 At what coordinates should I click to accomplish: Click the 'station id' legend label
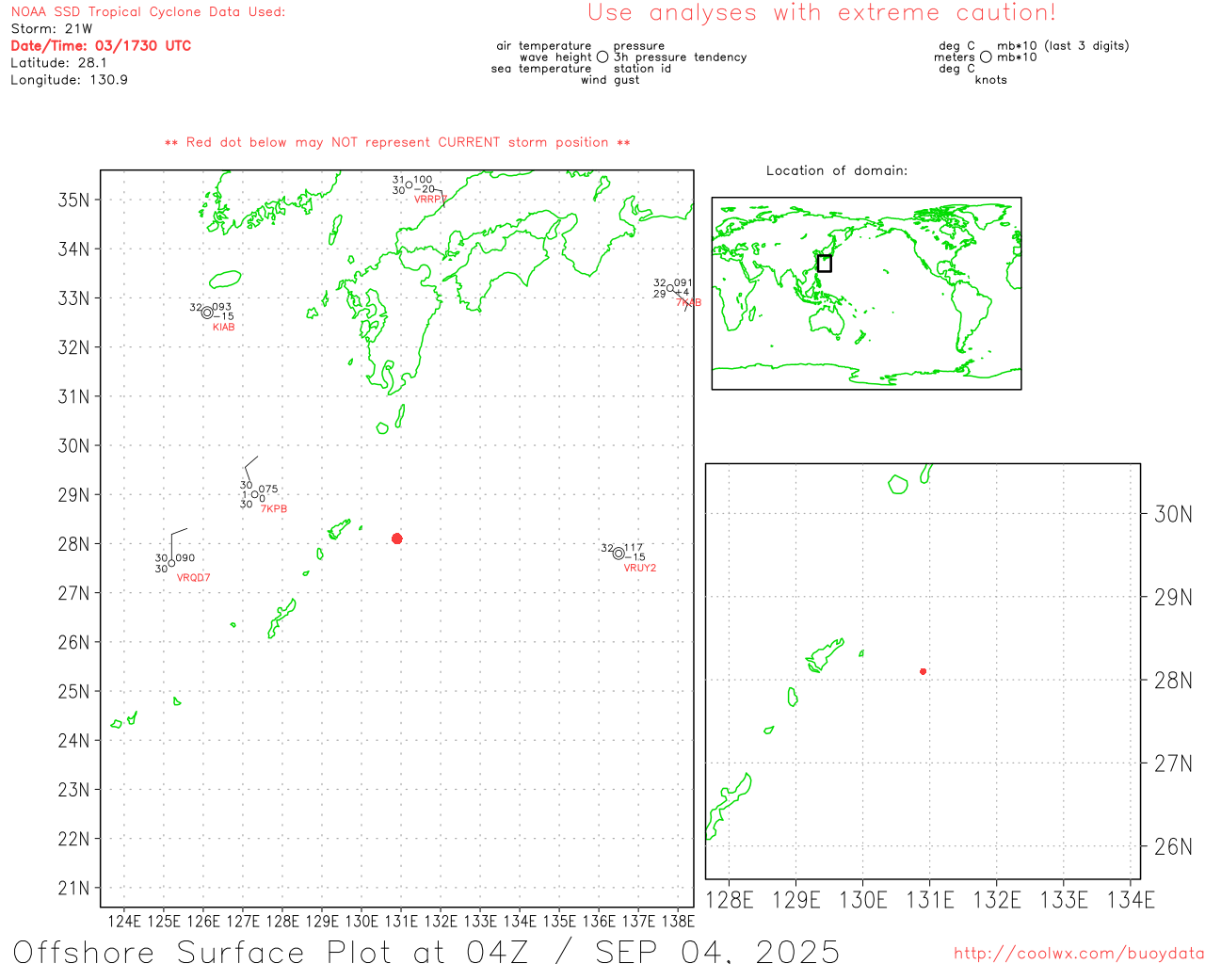(642, 69)
